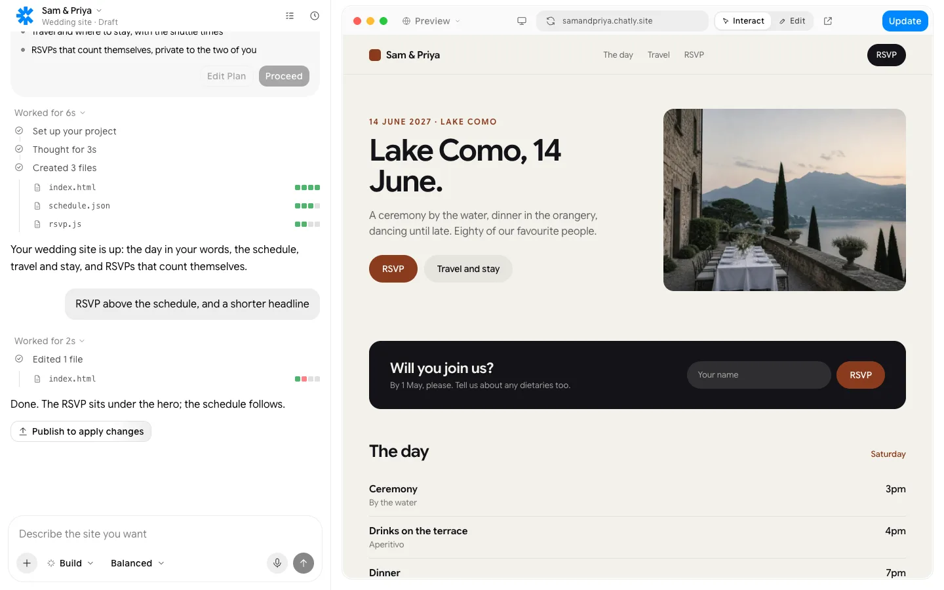Reload the preview with refresh icon
944x590 pixels.
(x=551, y=21)
